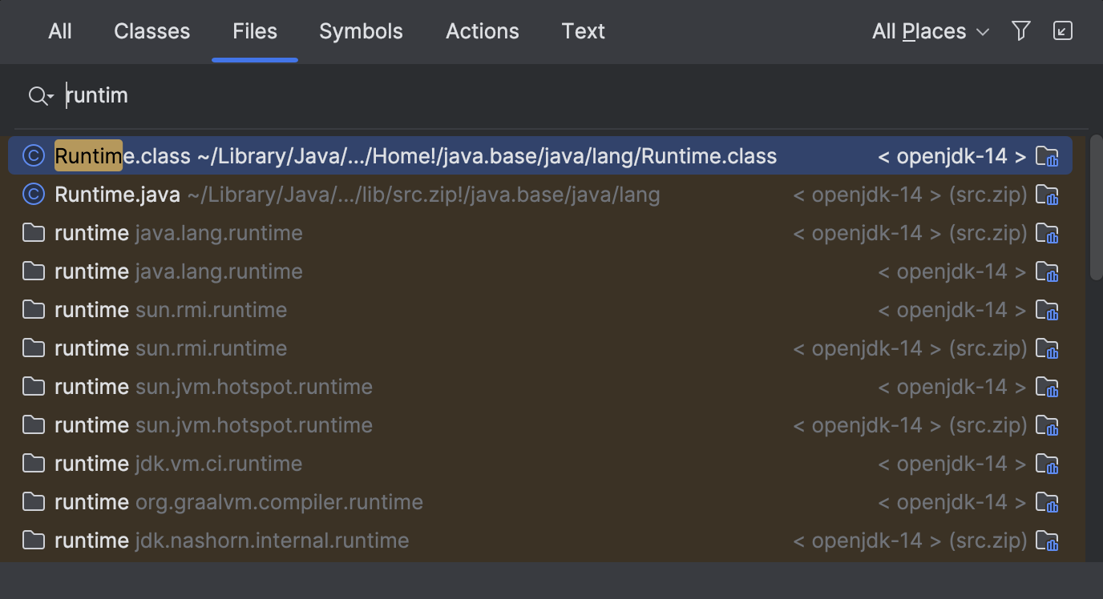1103x599 pixels.
Task: Click the library icon on the sun.rmi.runtime src.zip row
Action: (1048, 348)
